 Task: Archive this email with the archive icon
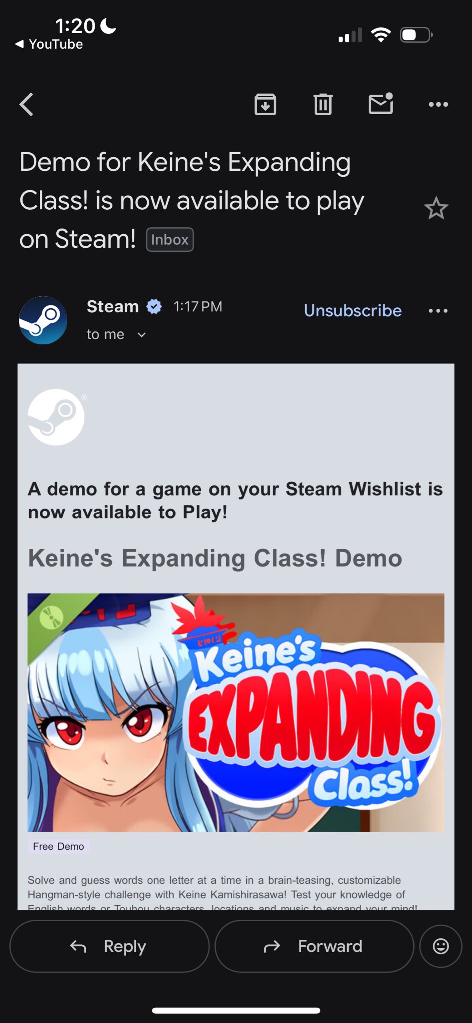265,104
